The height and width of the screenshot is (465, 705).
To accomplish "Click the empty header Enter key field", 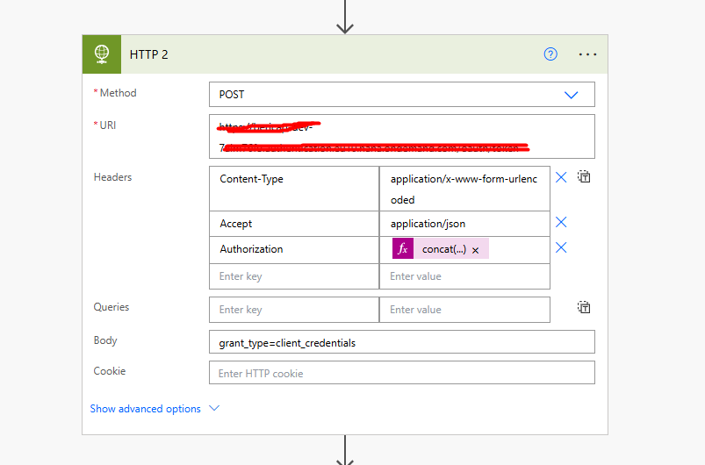I will click(294, 276).
